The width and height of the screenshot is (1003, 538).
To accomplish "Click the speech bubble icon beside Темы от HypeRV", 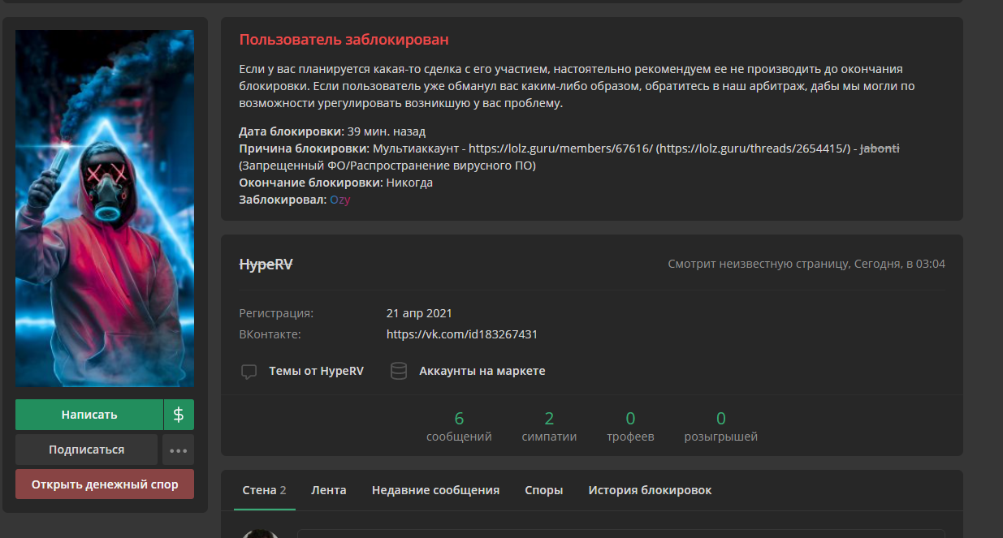I will pyautogui.click(x=249, y=372).
